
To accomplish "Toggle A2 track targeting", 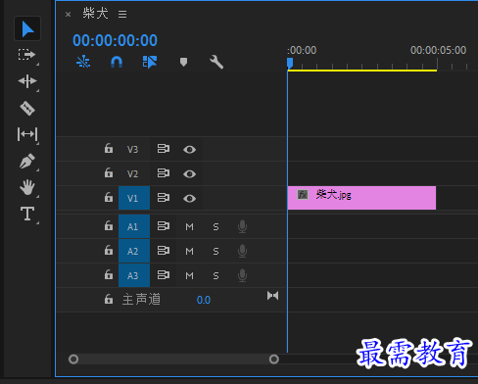I will click(x=134, y=251).
